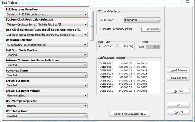The image size is (195, 122).
Task: Open General Output Settings
Action: click(x=130, y=114)
